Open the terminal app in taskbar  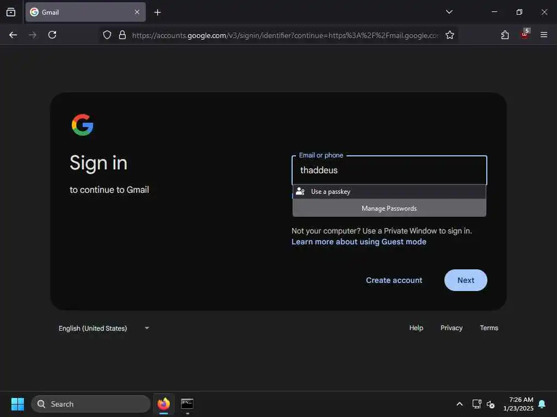pyautogui.click(x=187, y=404)
